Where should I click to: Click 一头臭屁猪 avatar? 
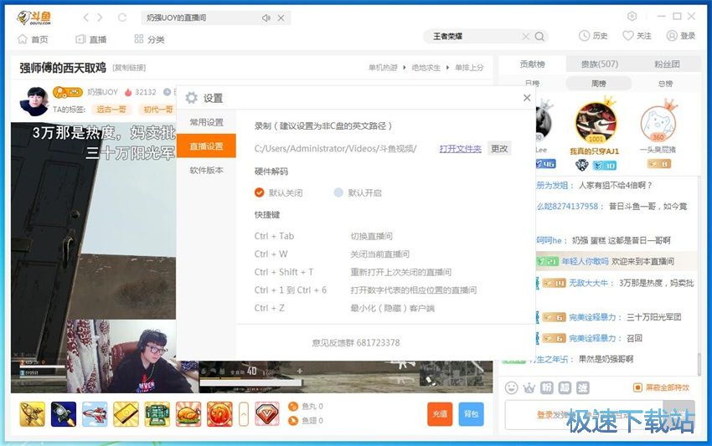[x=658, y=122]
